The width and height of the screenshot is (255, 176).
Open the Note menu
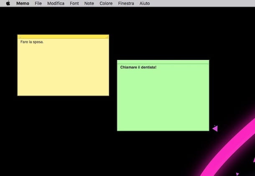pos(89,3)
